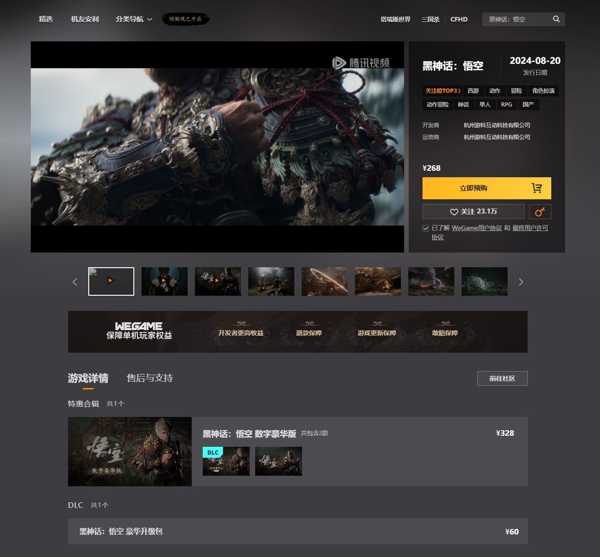
Task: Open 塔瑞斯世界 quick link
Action: 395,19
